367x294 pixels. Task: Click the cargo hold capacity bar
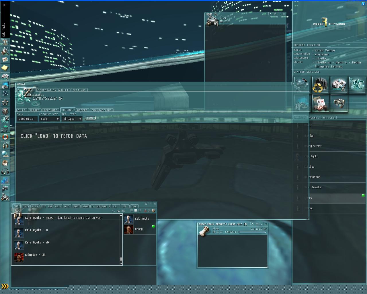253,232
